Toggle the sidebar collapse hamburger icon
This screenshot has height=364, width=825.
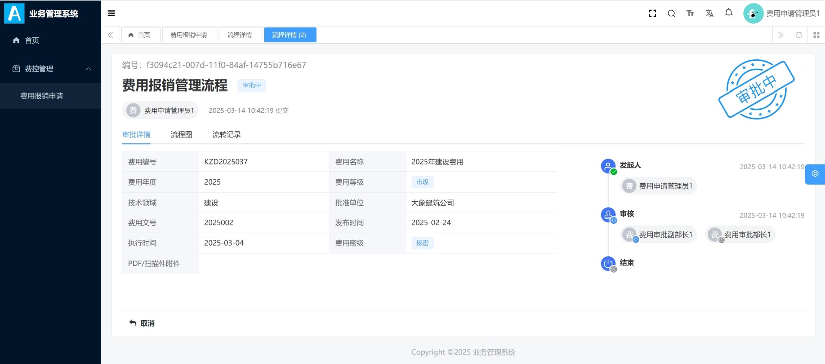point(111,13)
